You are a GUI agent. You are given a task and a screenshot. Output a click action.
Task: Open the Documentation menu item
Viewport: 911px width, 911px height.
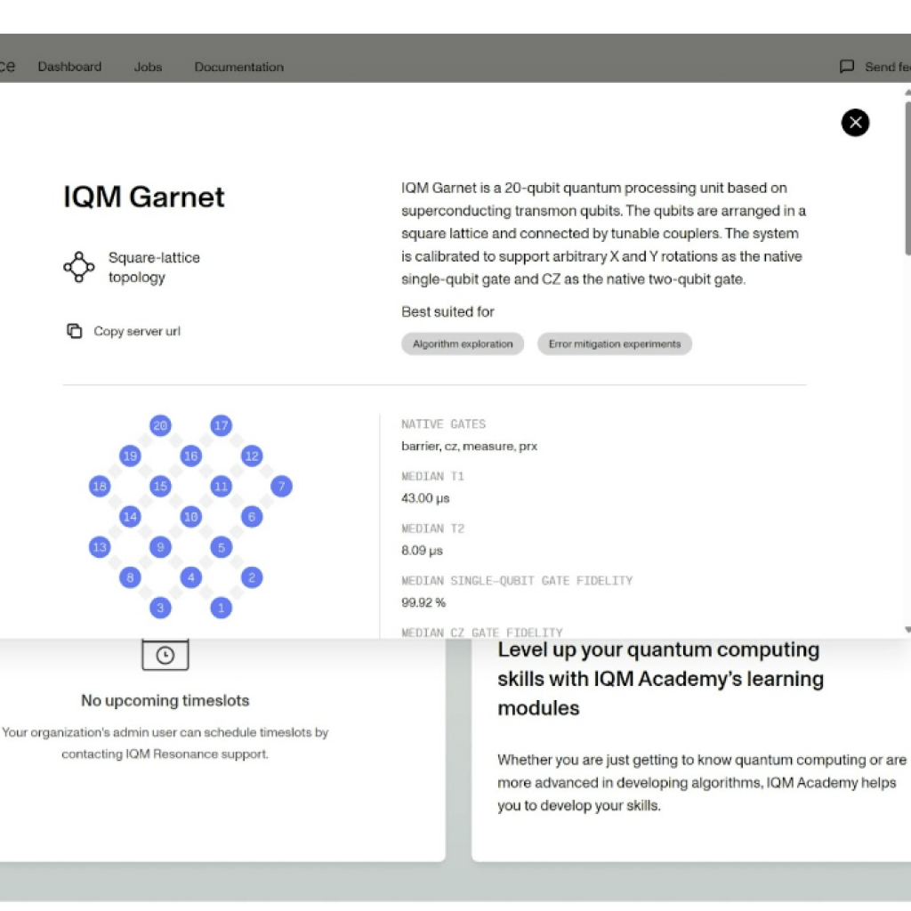pos(238,67)
